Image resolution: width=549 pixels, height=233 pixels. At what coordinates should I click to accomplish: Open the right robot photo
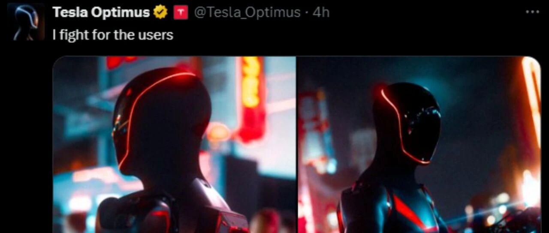coord(419,145)
